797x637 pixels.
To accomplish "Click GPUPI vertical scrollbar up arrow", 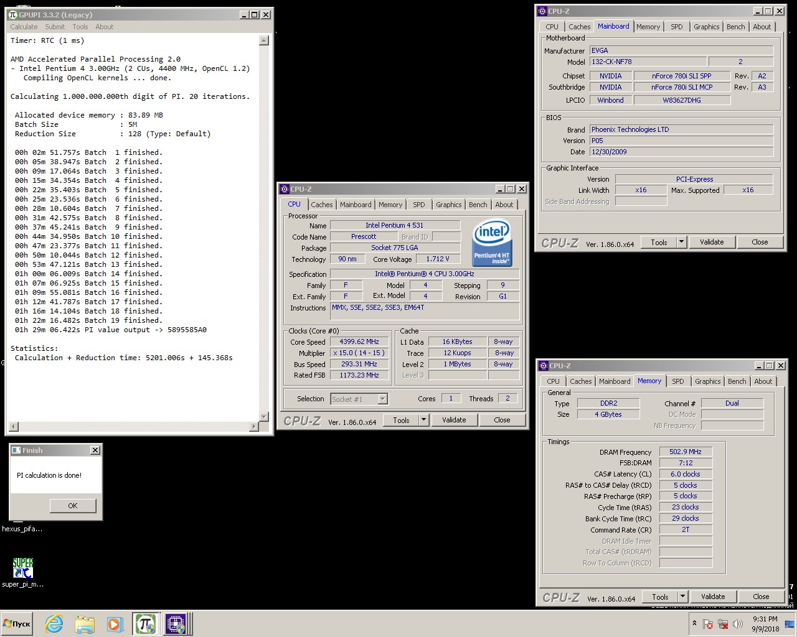I will click(264, 40).
